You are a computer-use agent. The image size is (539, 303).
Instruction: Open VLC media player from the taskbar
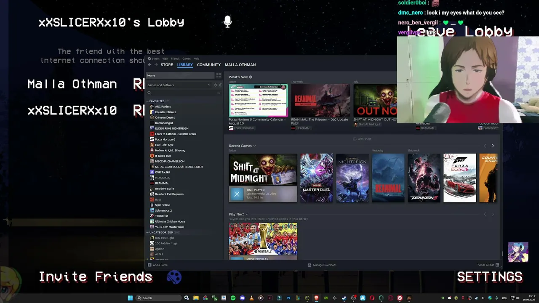[x=251, y=298]
